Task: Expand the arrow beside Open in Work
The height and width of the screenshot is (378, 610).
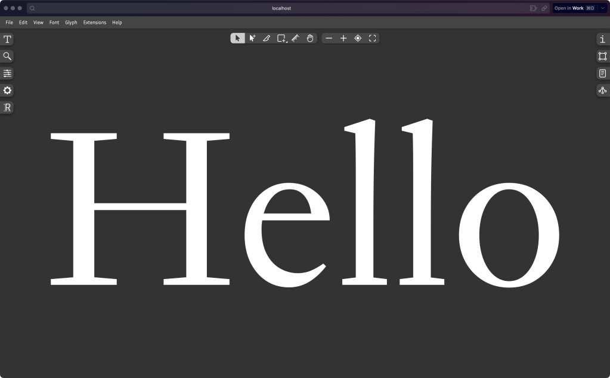Action: 602,8
